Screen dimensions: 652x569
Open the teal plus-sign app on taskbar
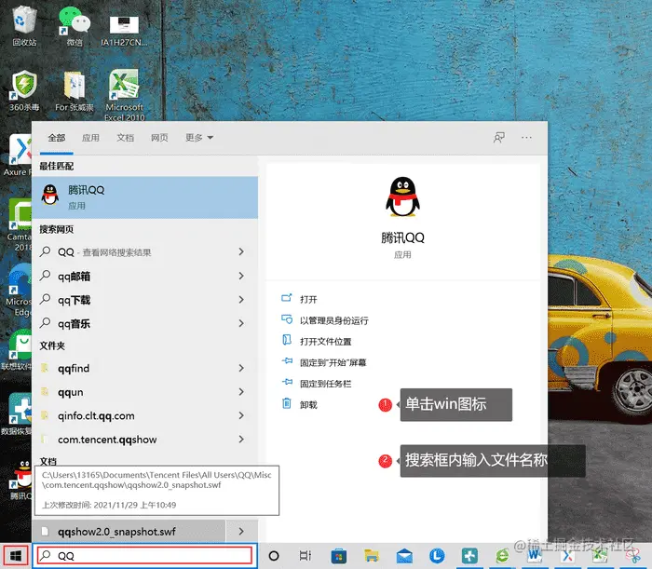click(x=469, y=556)
